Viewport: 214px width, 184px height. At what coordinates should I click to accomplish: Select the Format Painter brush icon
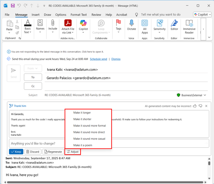coord(17,33)
